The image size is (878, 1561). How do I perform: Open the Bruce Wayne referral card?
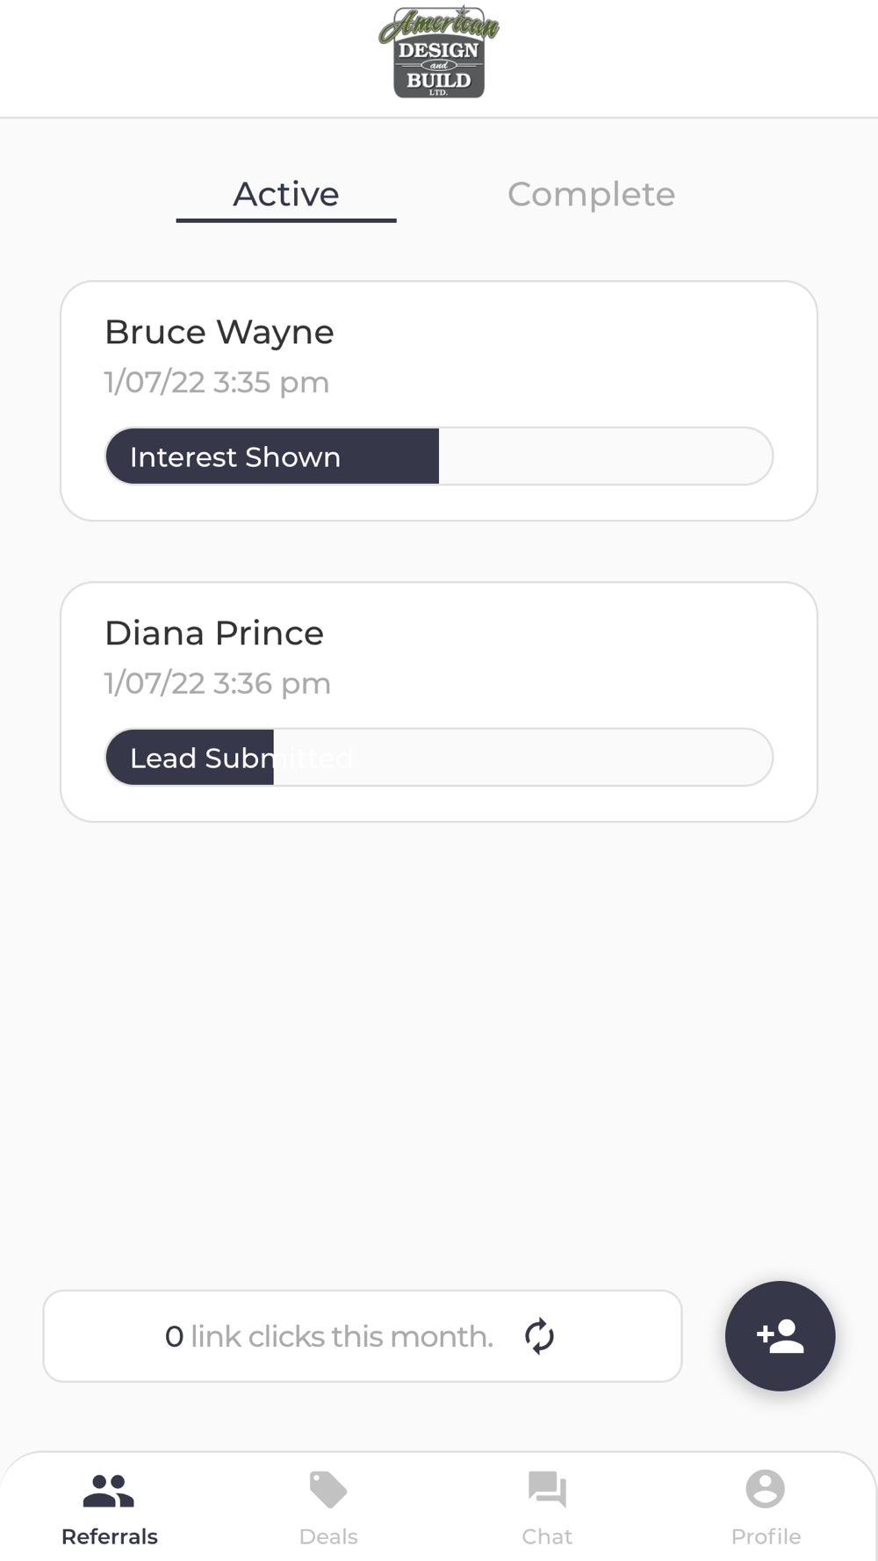pyautogui.click(x=439, y=400)
